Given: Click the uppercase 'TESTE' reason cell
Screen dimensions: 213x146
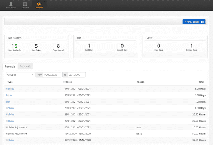Looking at the screenshot, I should (x=139, y=134).
